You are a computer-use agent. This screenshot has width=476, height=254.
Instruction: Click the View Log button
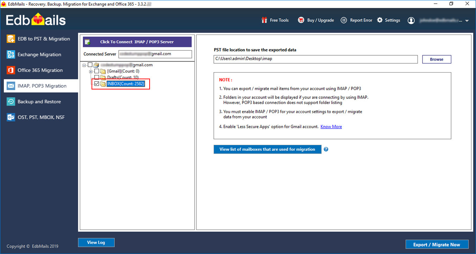click(96, 242)
